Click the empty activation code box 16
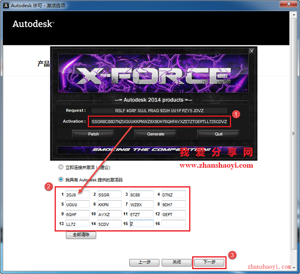 pos(173,224)
